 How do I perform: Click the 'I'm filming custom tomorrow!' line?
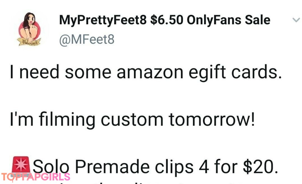click(132, 120)
